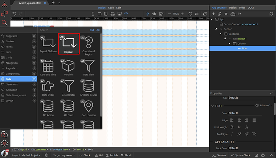The height and width of the screenshot is (158, 276).
Task: Add the Data View component
Action: click(x=88, y=67)
